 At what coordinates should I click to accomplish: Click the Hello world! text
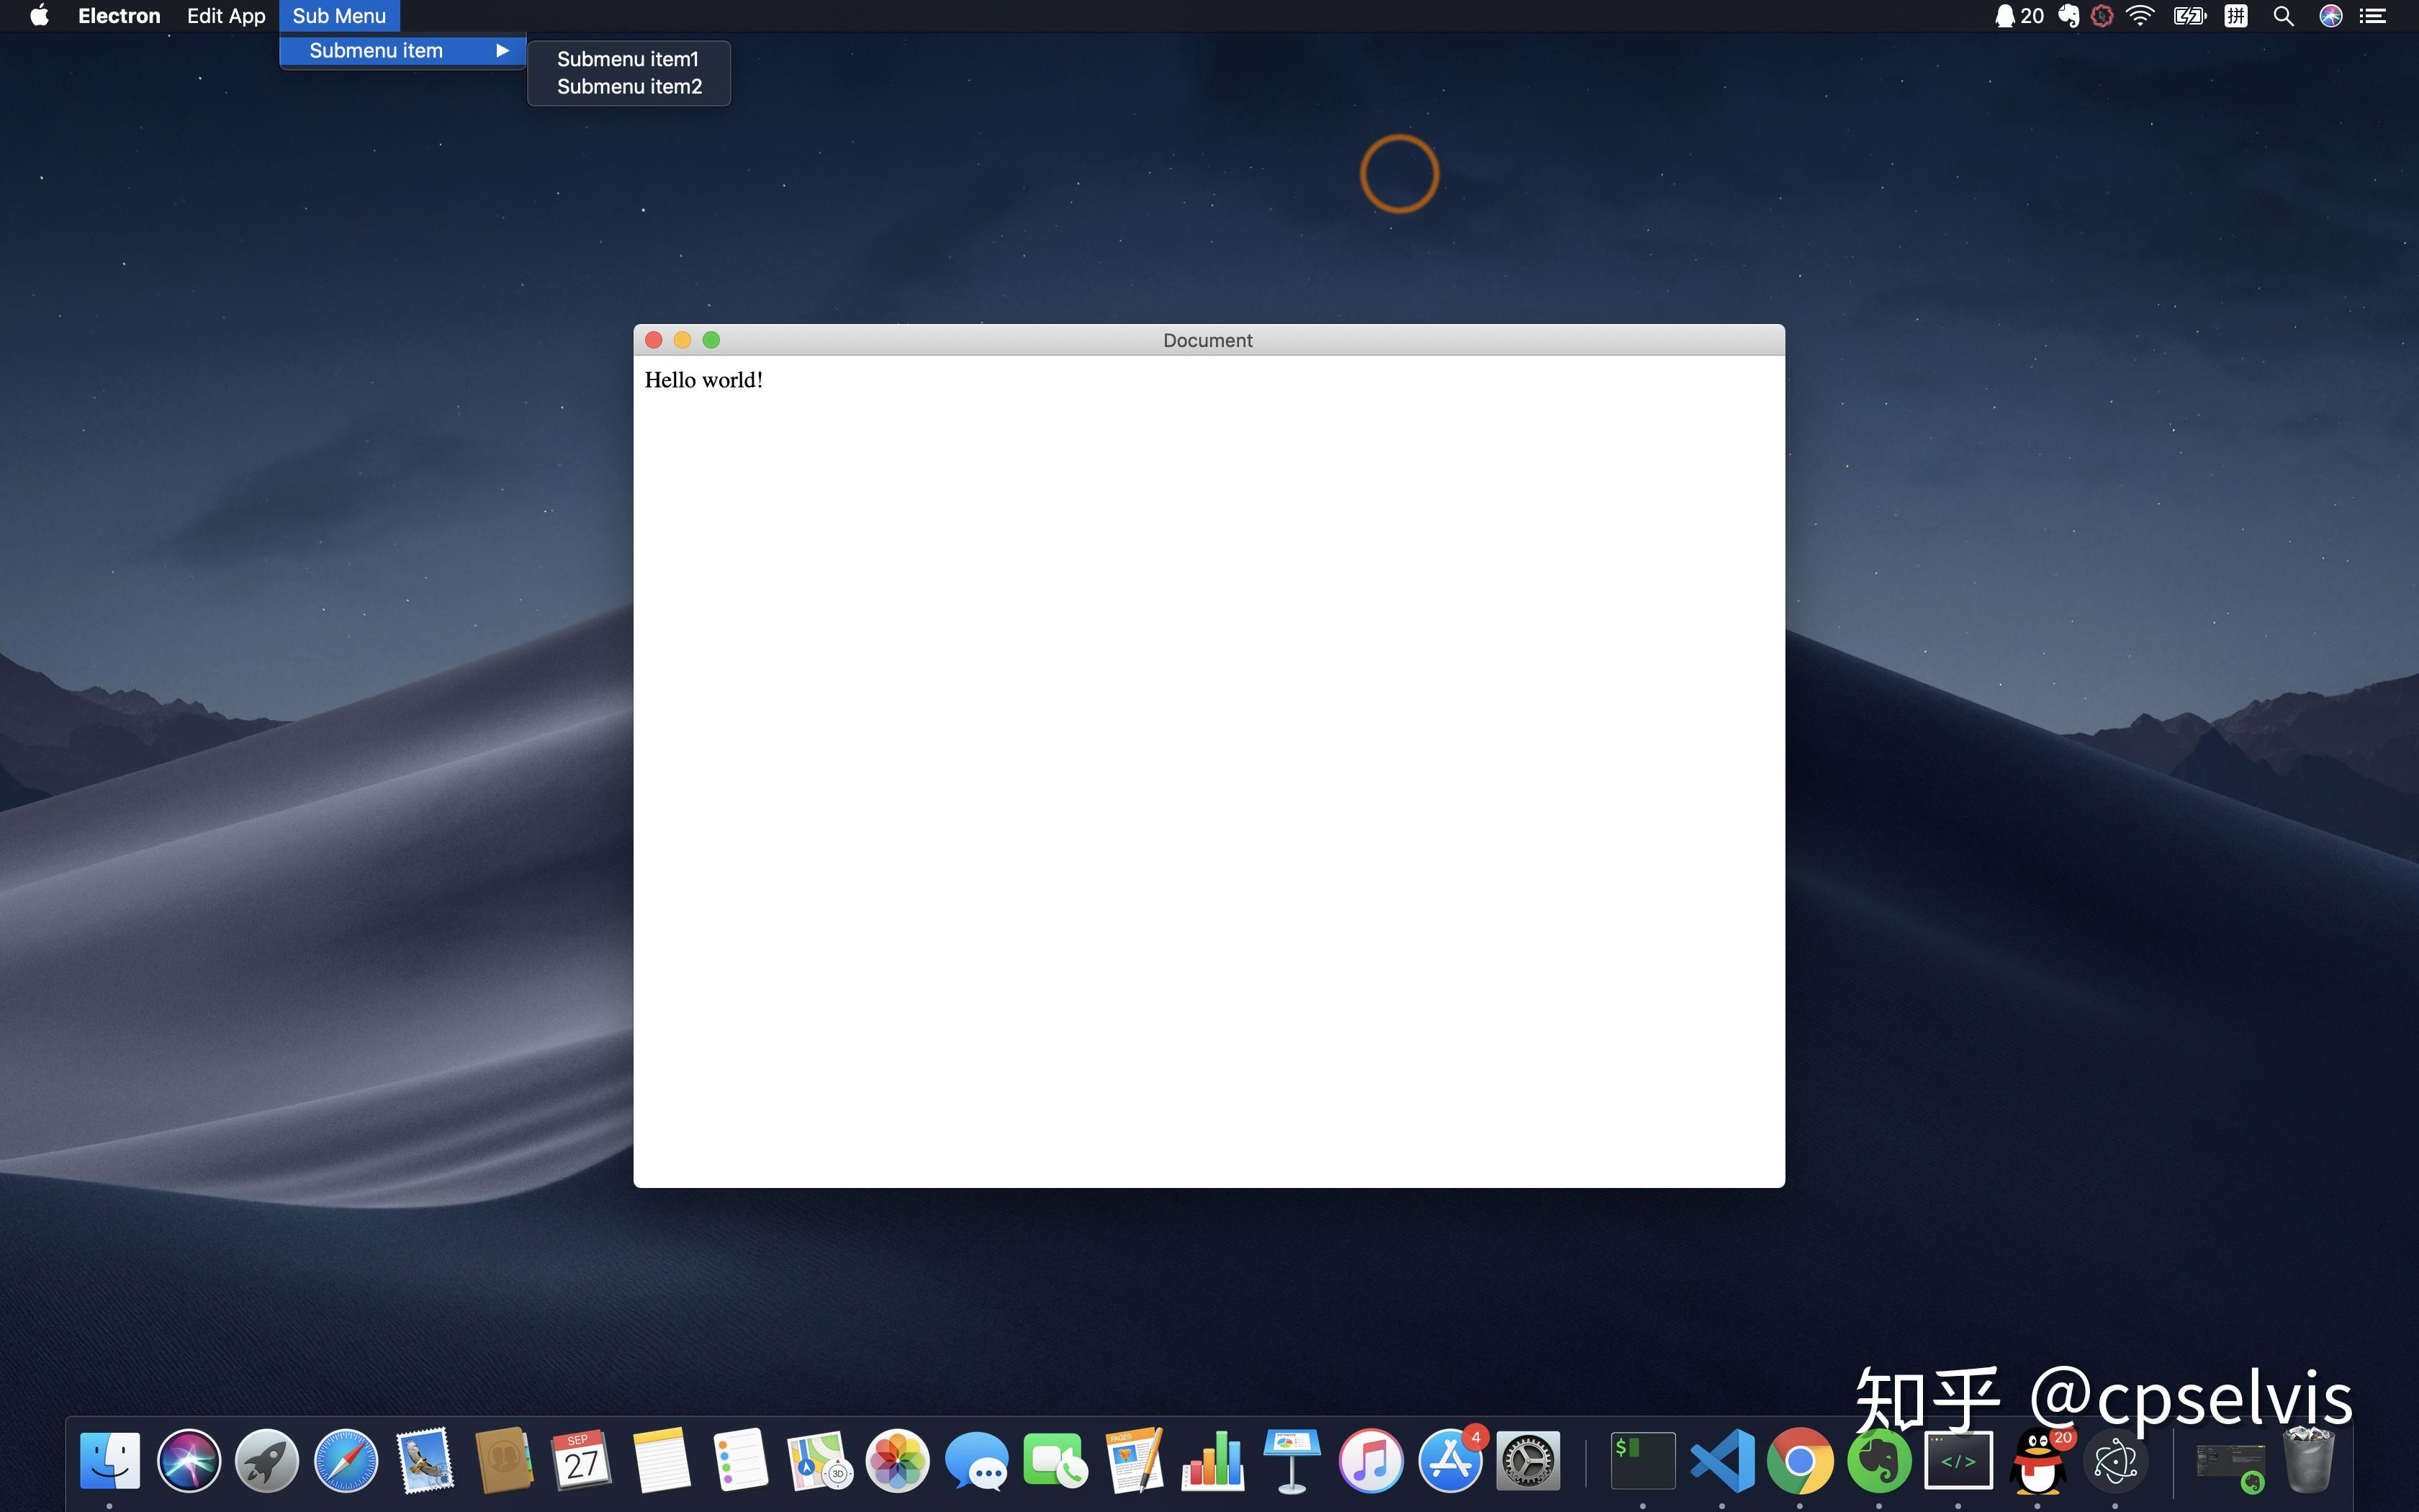coord(703,380)
